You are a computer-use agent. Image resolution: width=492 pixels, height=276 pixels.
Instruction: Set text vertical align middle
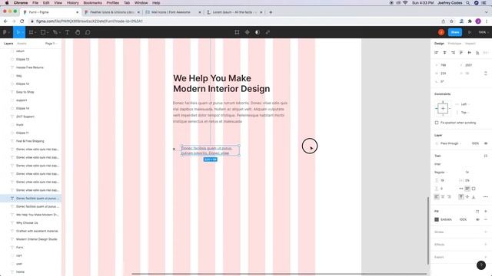click(x=467, y=197)
